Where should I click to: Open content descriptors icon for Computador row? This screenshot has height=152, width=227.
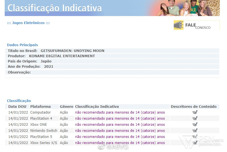[195, 112]
